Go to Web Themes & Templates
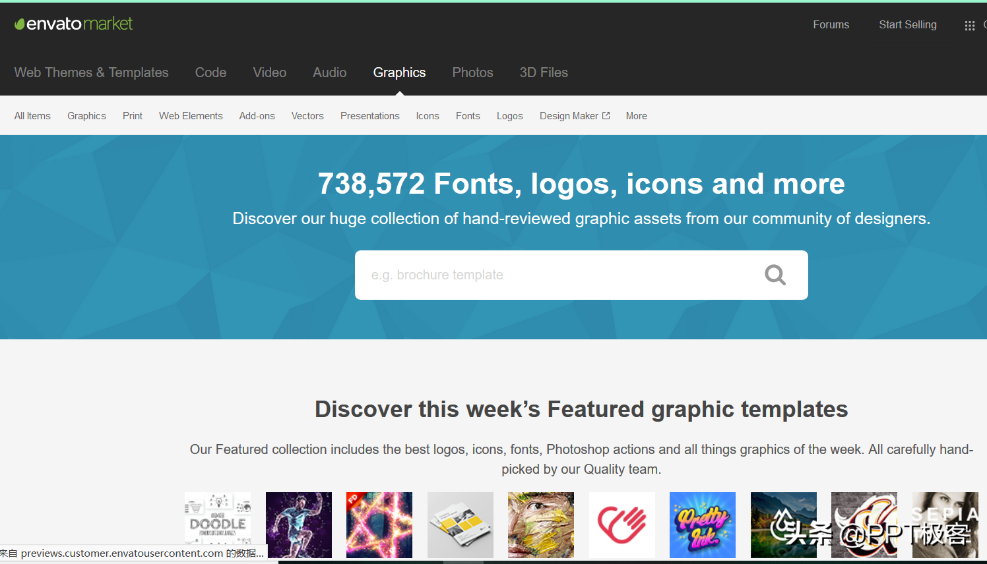Image resolution: width=987 pixels, height=564 pixels. [92, 72]
